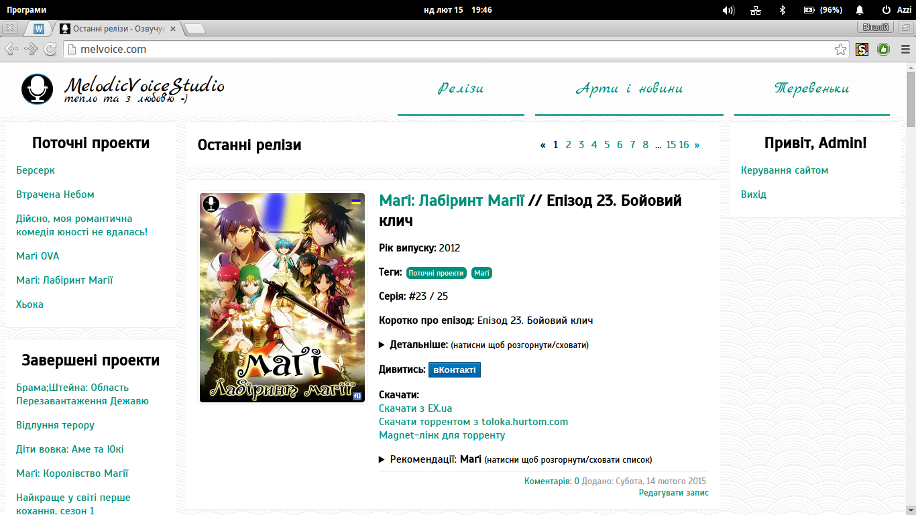The width and height of the screenshot is (916, 515).
Task: Open the Magi anime poster thumbnail
Action: tap(282, 298)
